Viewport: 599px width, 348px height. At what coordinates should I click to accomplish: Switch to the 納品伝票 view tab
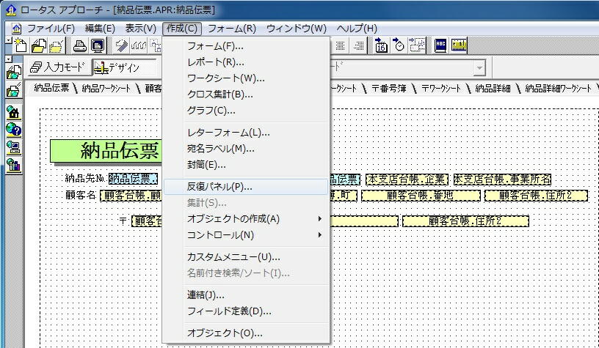(x=52, y=89)
